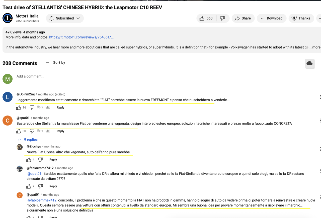Screen dimensions: 321x218
Task: Reply to @fabioemme7412's comment
Action: click(53, 186)
